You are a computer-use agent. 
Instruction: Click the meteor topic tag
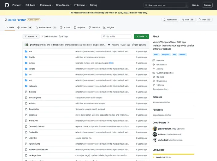pos(182,55)
